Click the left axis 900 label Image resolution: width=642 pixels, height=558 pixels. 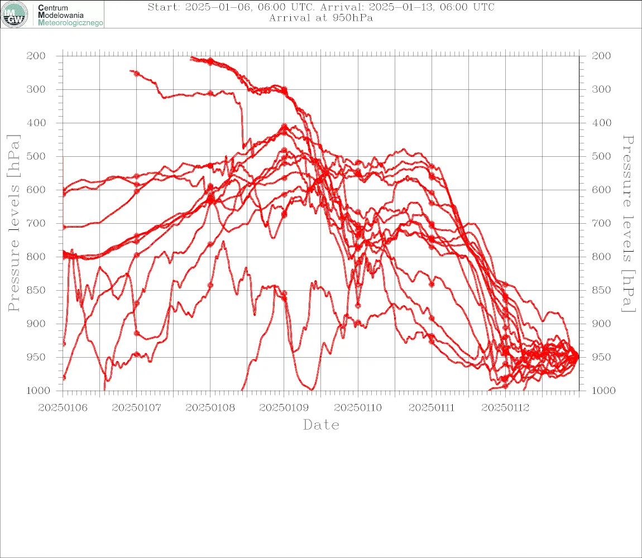tap(36, 324)
